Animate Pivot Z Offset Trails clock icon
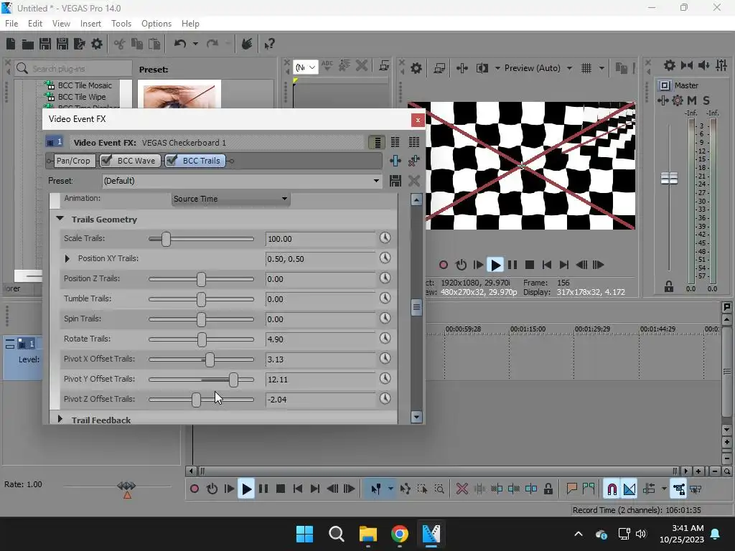735x551 pixels. 385,399
